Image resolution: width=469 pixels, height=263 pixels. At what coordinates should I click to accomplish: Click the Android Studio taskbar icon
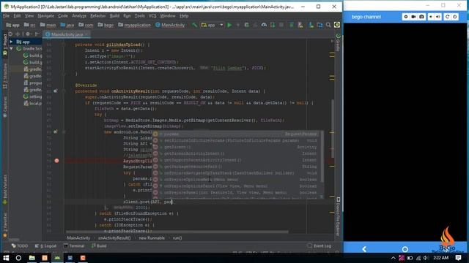pyautogui.click(x=57, y=258)
